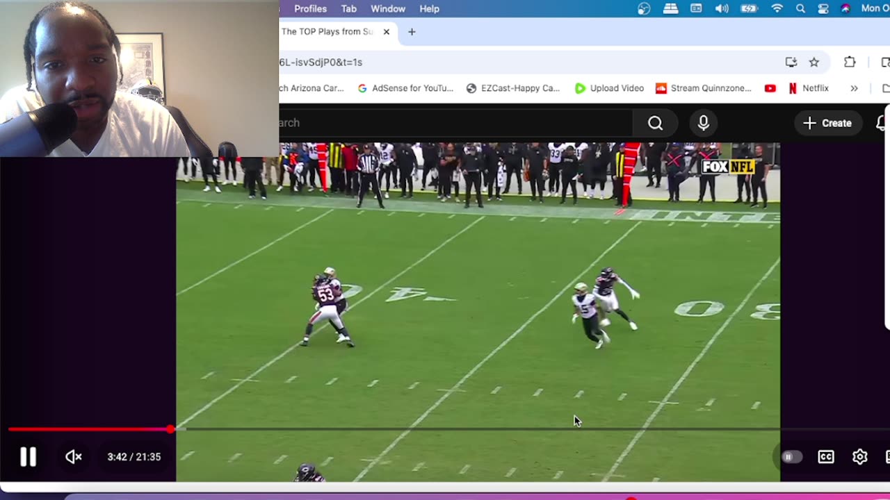
Task: Open the video settings gear
Action: (860, 456)
